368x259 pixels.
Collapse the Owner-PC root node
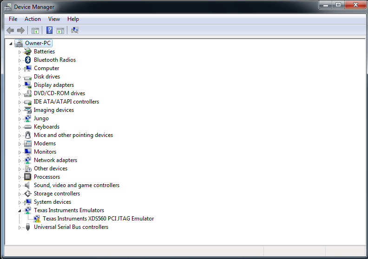coord(11,44)
